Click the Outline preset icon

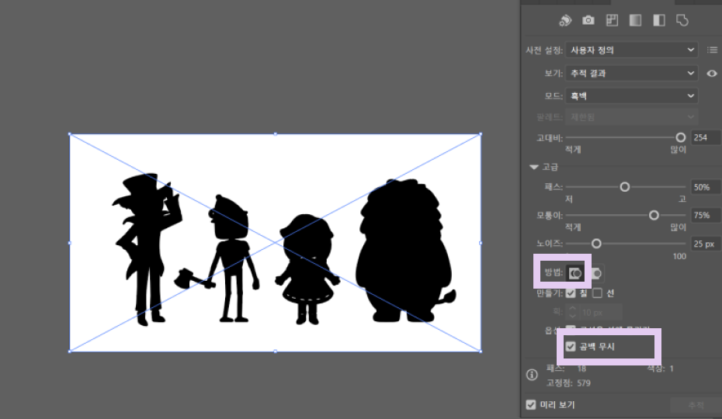[x=682, y=20]
